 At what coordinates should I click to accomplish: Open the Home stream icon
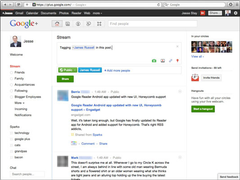click(57, 24)
